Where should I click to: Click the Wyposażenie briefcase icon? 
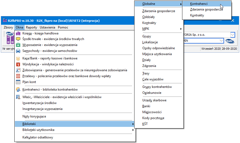18,45
